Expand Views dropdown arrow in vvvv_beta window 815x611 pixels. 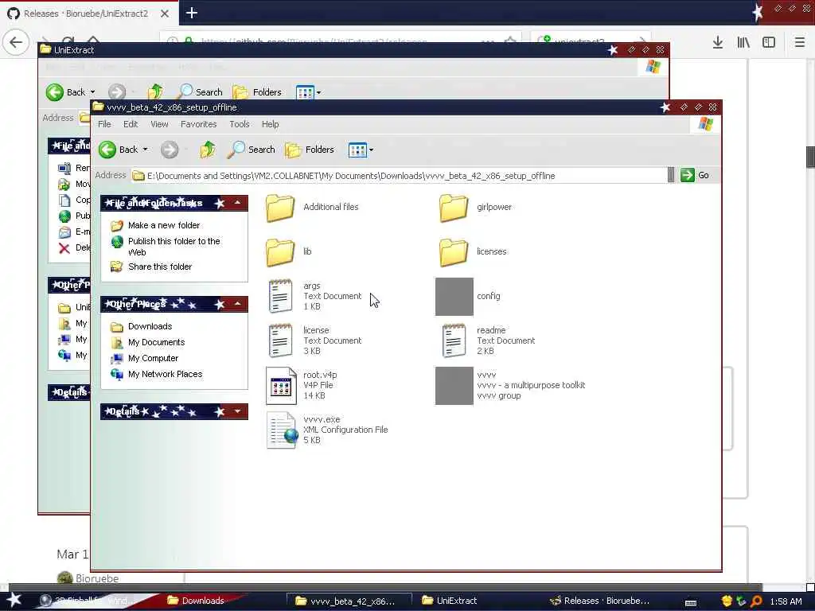371,150
